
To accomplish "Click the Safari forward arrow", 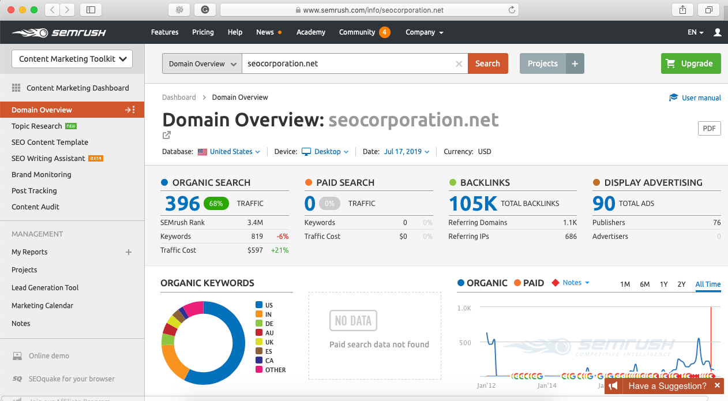I will pos(67,10).
